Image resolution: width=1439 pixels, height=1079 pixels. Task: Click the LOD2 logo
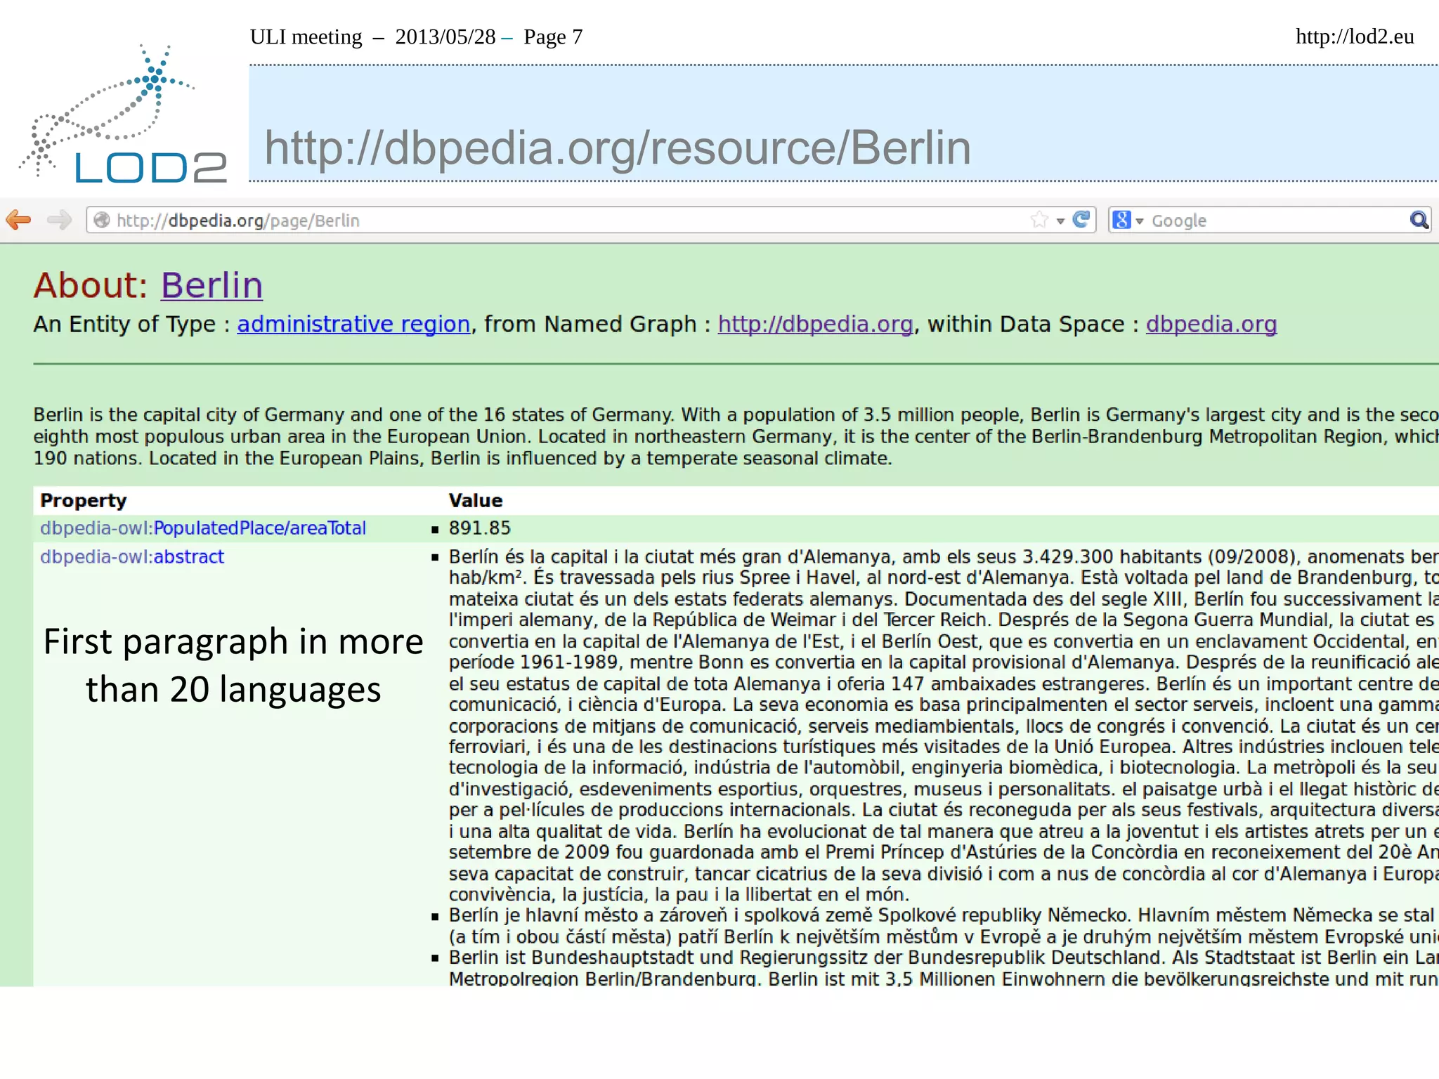pos(123,115)
